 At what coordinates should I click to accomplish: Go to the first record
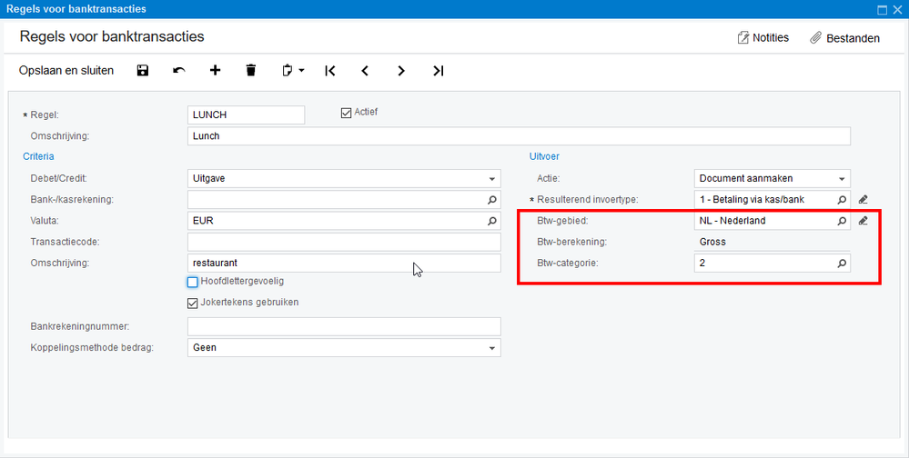(x=330, y=70)
